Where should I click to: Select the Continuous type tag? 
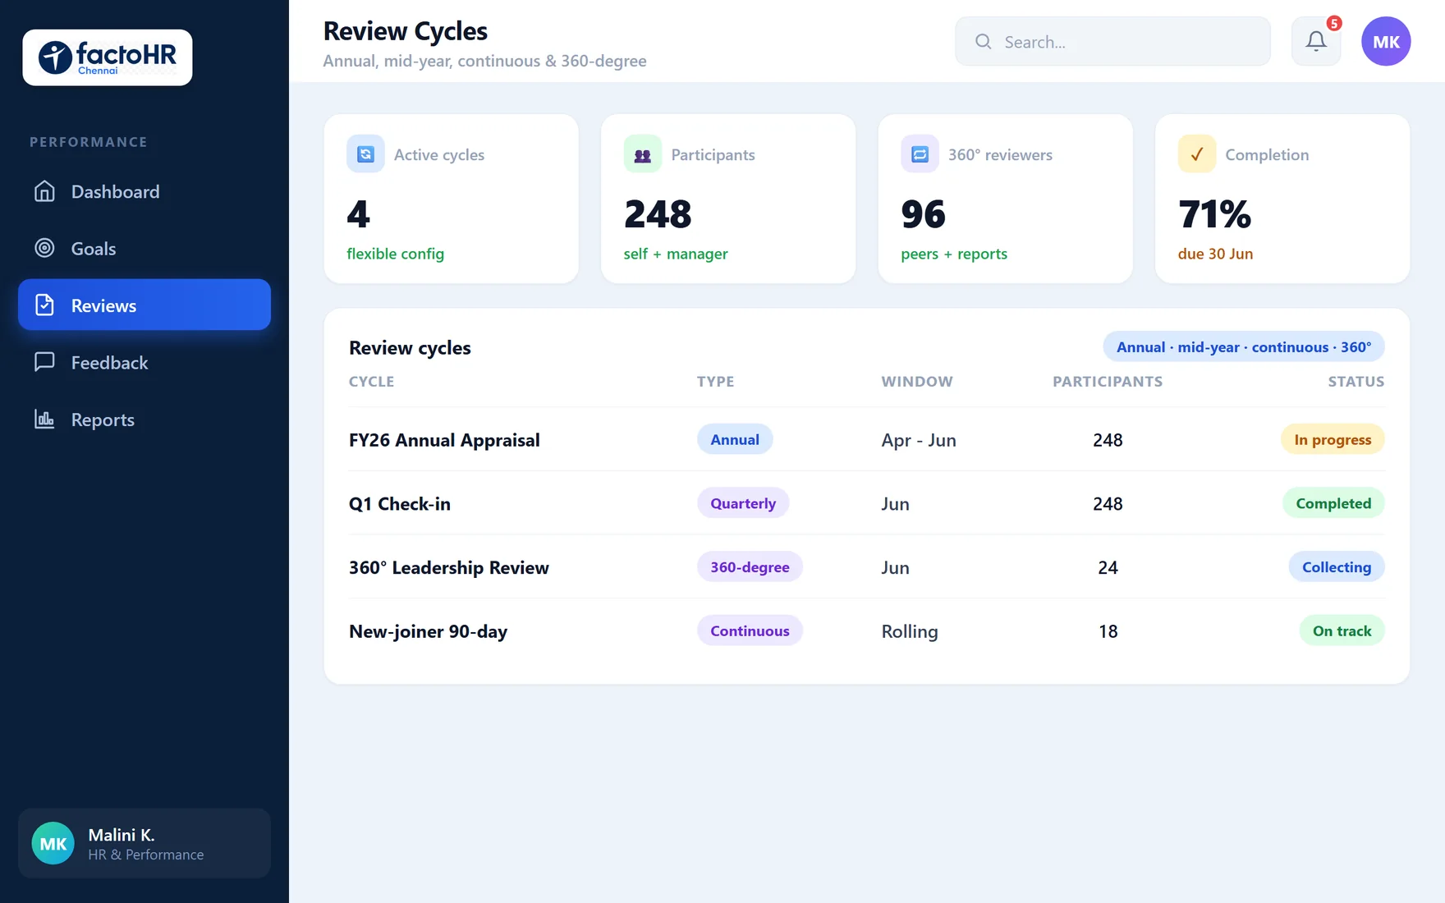(x=750, y=630)
